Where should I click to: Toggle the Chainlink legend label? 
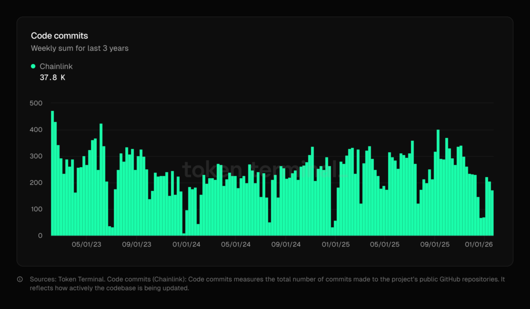[56, 67]
